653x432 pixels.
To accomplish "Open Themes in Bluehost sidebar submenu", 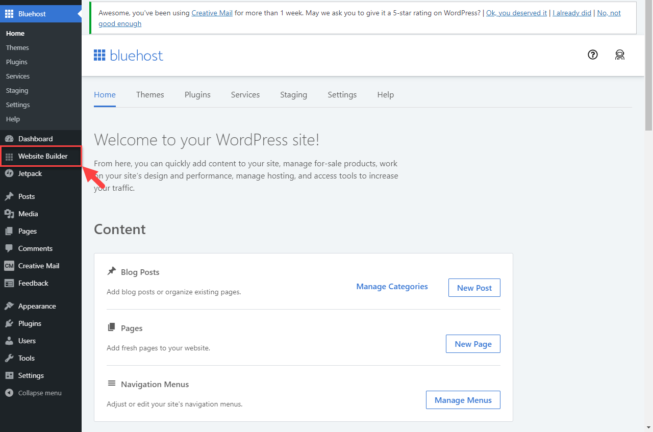I will 17,47.
